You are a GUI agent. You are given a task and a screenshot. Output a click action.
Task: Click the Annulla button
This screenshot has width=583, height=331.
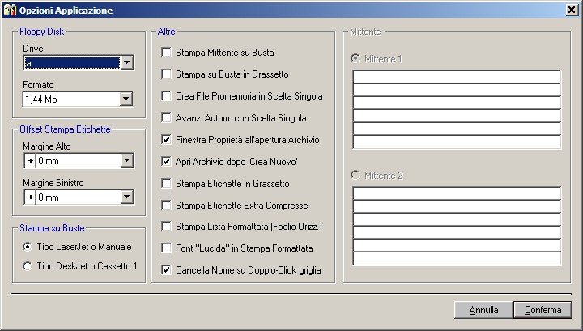click(x=483, y=310)
